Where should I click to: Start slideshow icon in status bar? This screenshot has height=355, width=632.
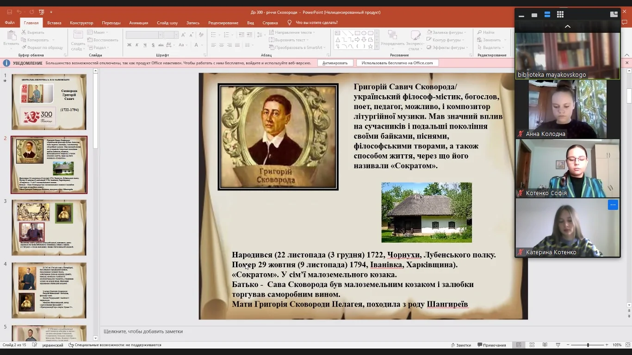coord(558,345)
